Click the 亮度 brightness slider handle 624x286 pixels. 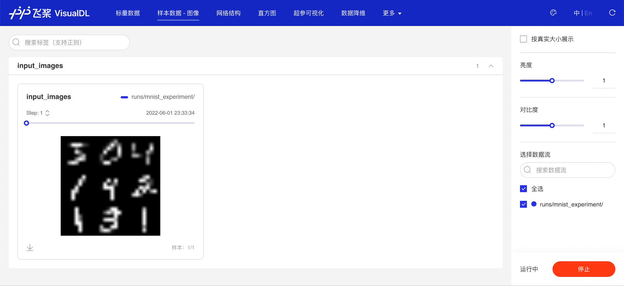pos(552,81)
